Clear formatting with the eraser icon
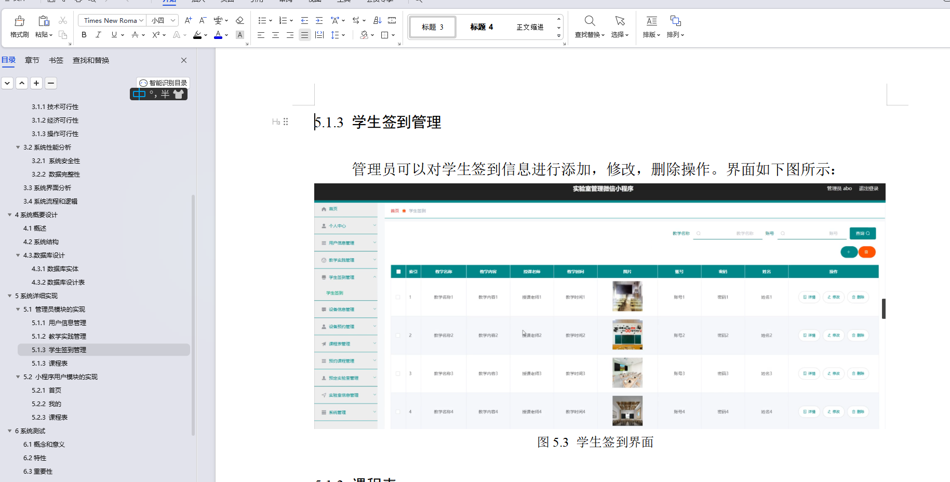The image size is (950, 482). pyautogui.click(x=239, y=20)
